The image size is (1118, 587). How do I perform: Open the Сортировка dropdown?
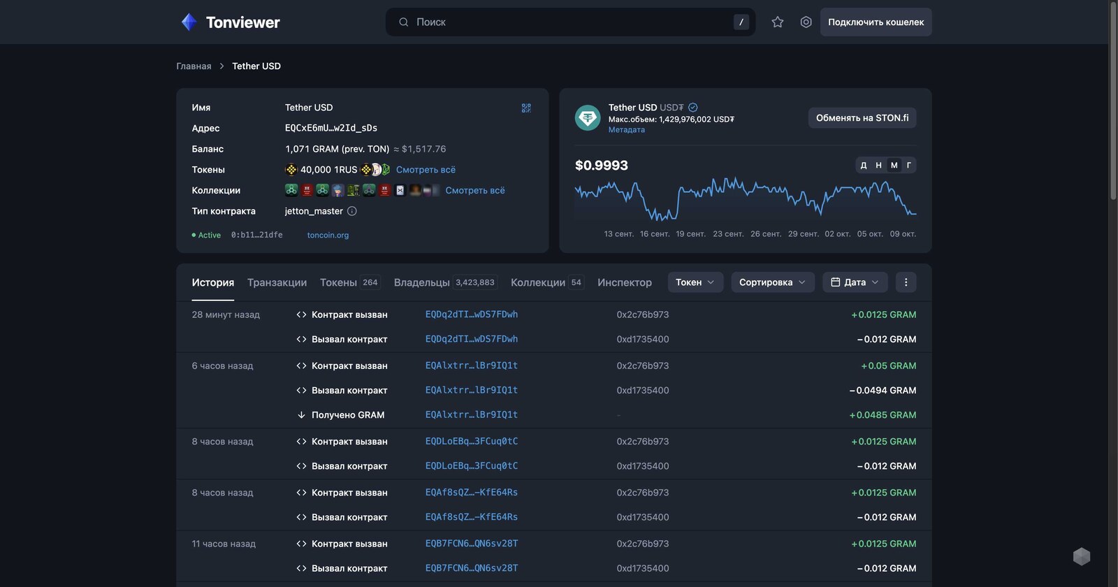[773, 282]
